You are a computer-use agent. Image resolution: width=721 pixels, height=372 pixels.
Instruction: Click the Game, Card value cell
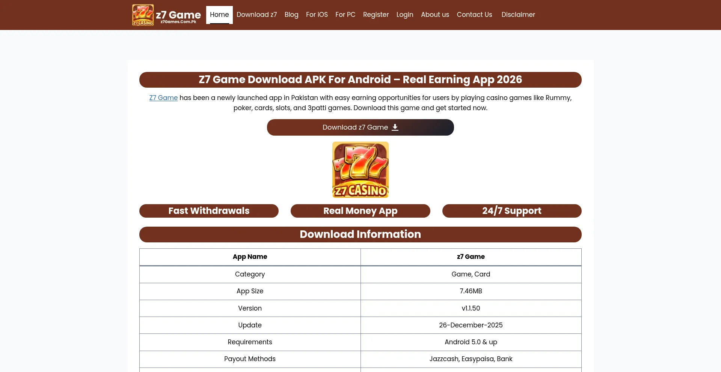(x=471, y=274)
